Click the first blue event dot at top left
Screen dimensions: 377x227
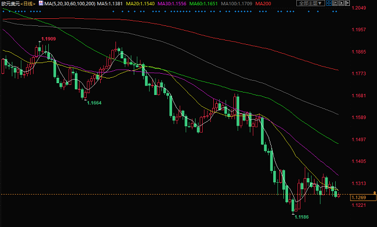pos(4,11)
